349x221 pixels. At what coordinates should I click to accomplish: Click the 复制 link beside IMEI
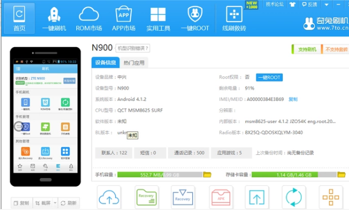click(293, 99)
